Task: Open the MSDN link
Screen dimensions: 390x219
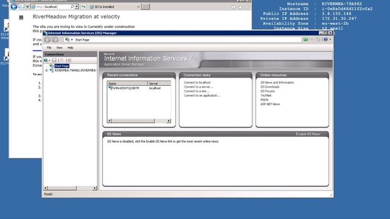Action: (x=264, y=100)
